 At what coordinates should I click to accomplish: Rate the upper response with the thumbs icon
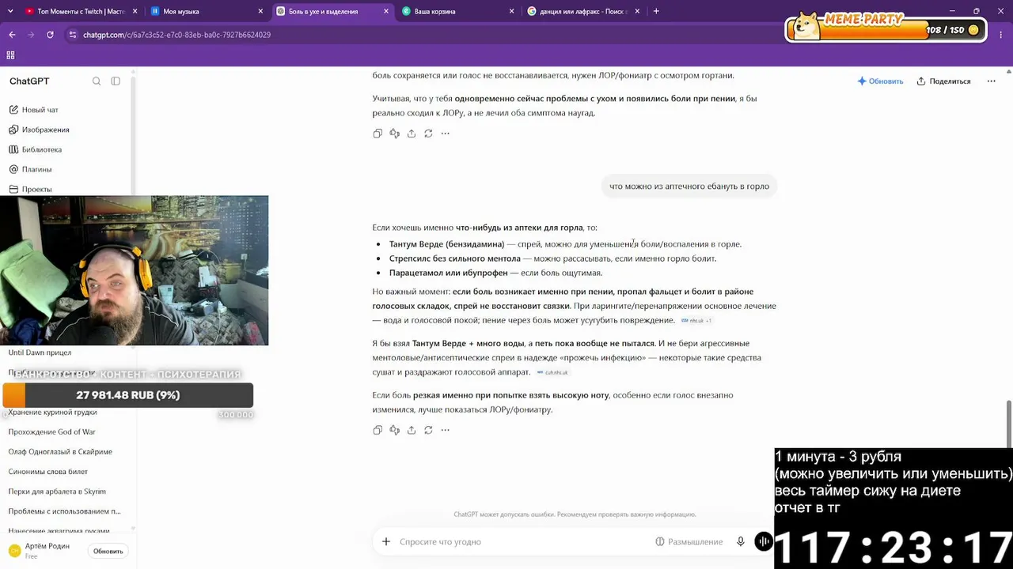[394, 134]
